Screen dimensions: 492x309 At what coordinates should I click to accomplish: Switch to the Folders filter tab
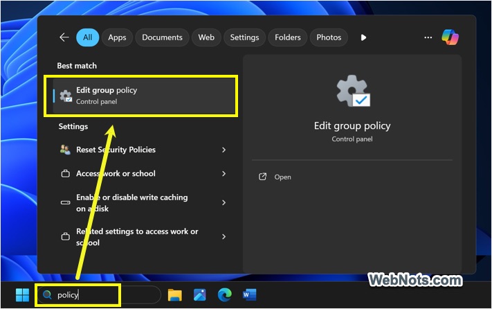click(287, 37)
